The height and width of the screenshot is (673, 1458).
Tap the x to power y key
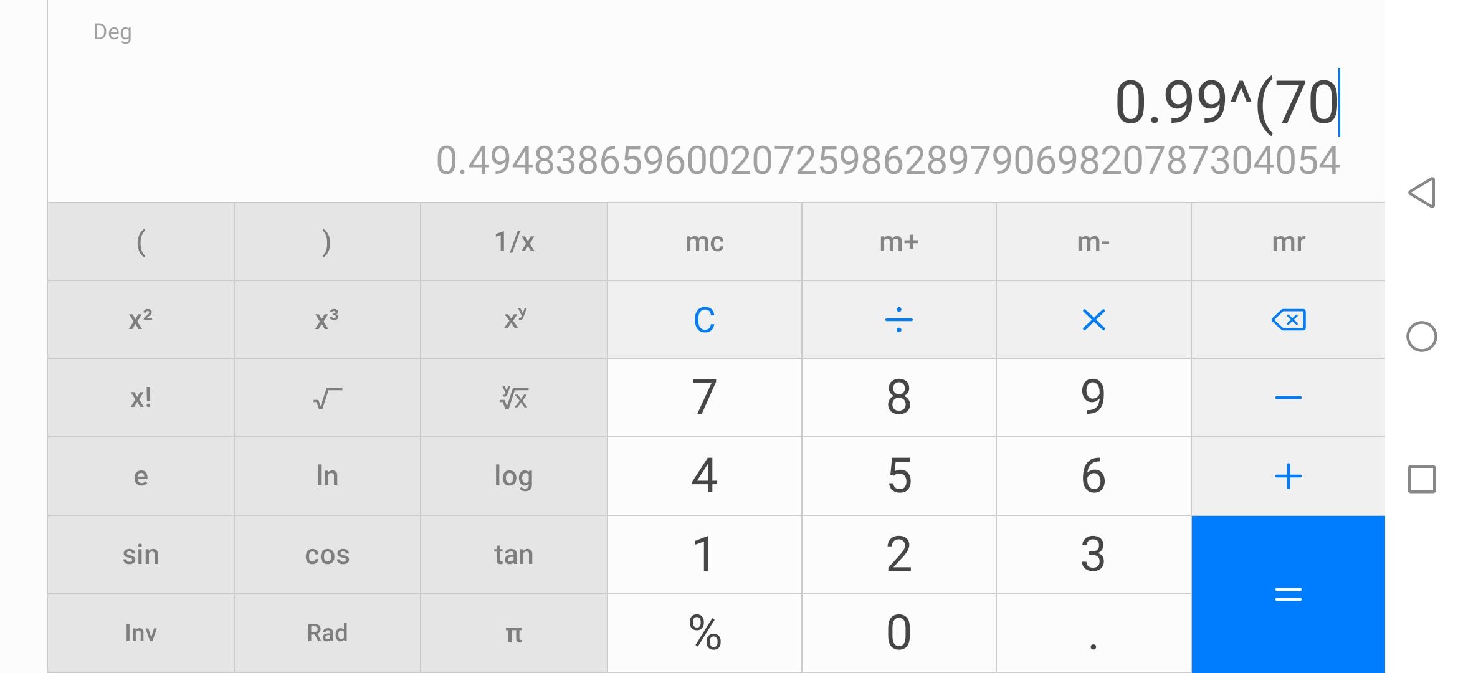514,320
